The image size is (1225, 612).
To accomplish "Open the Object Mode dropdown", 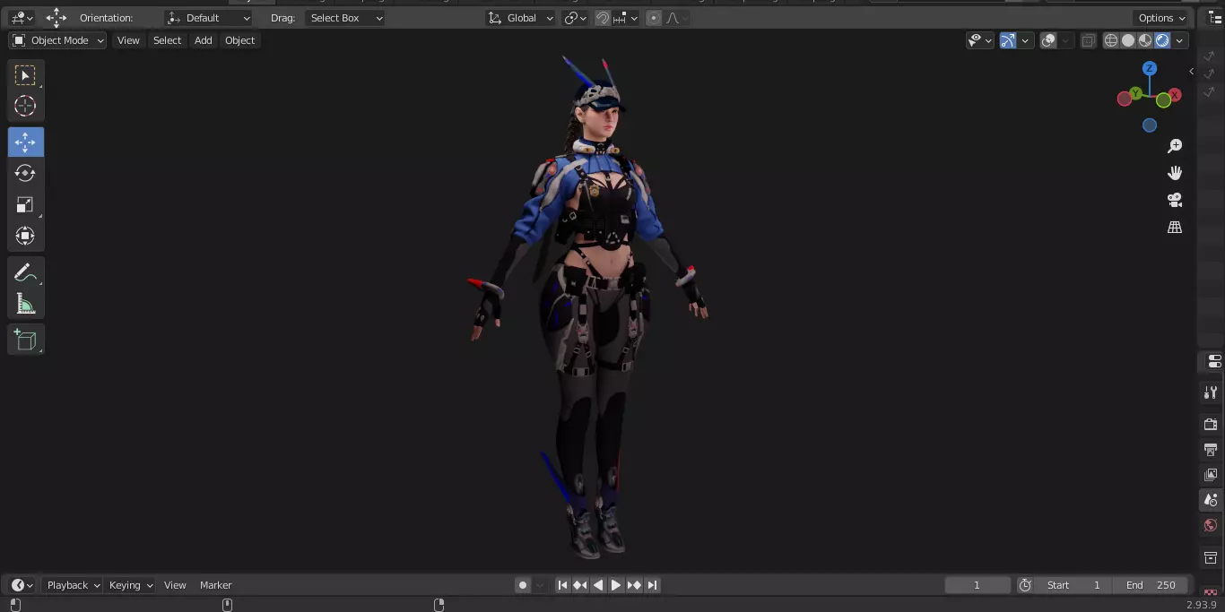I will 58,40.
